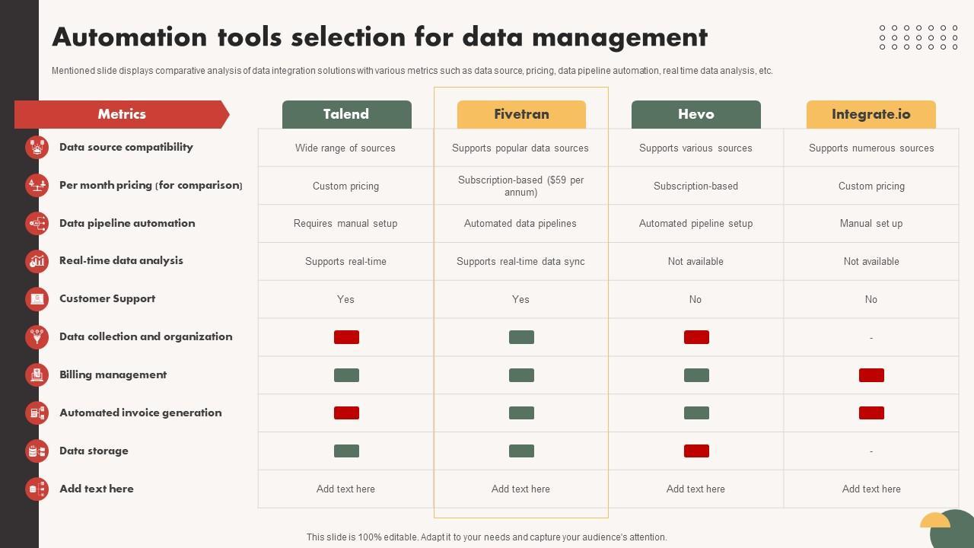Select the Billing management icon
This screenshot has width=974, height=548.
(37, 374)
